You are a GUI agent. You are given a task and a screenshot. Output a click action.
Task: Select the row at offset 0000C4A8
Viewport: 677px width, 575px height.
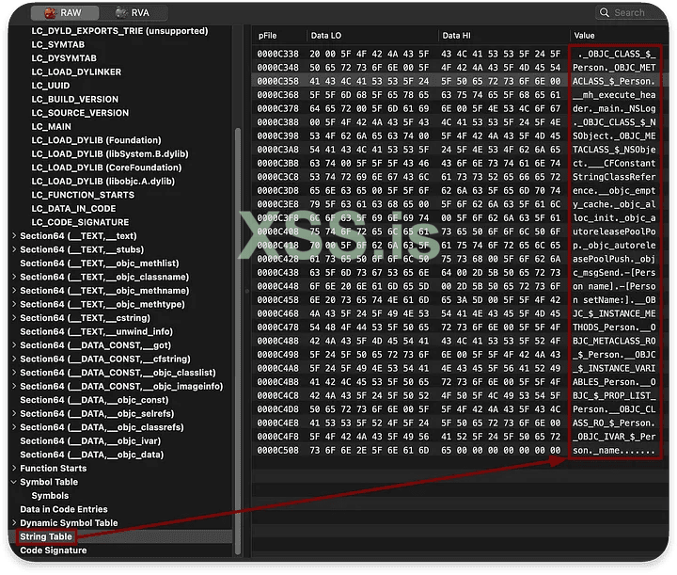pos(460,368)
